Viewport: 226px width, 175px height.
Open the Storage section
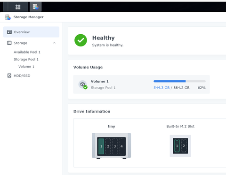tap(31, 43)
